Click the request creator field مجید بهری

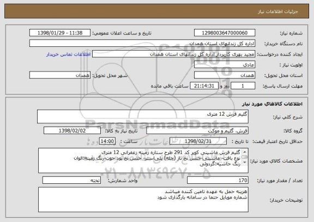point(173,54)
